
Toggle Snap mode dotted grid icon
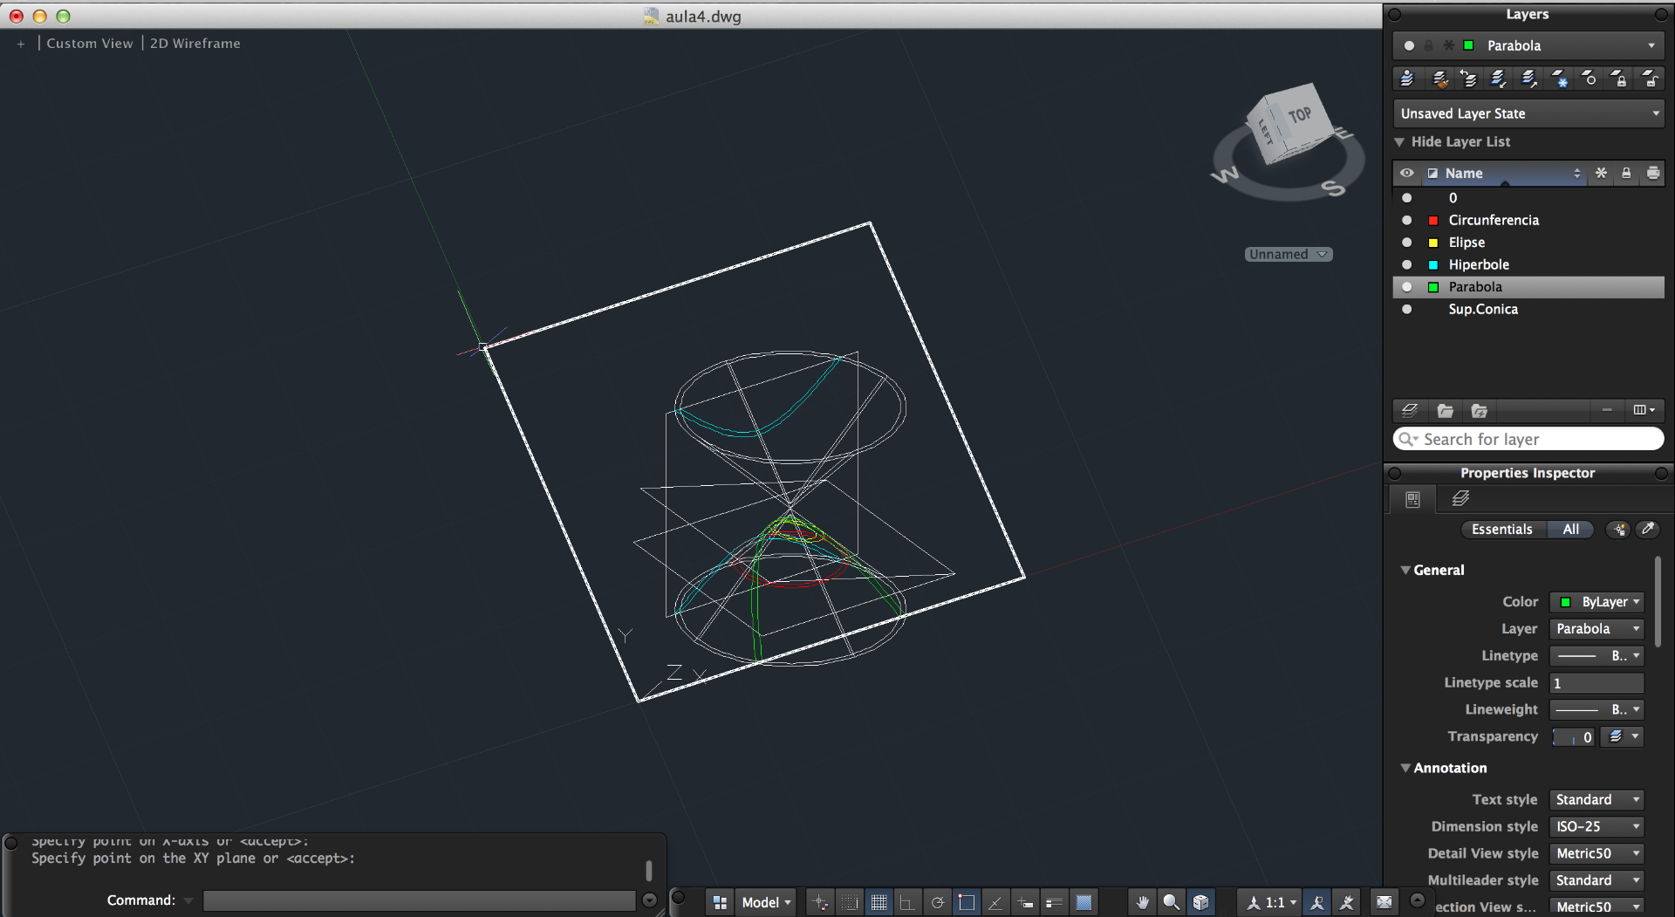coord(849,902)
